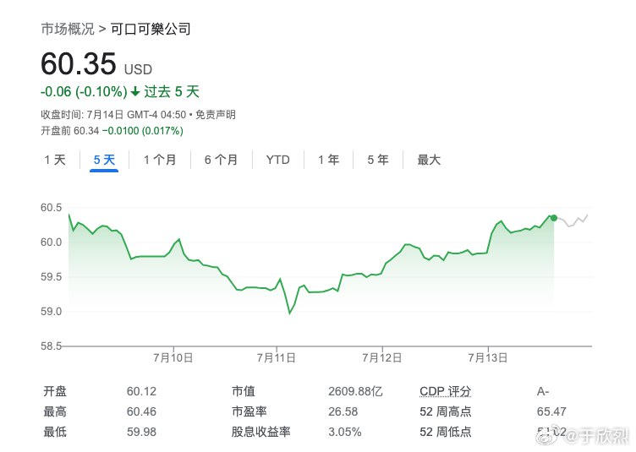
Task: Click the 7月10日 axis label
Action: (x=173, y=358)
